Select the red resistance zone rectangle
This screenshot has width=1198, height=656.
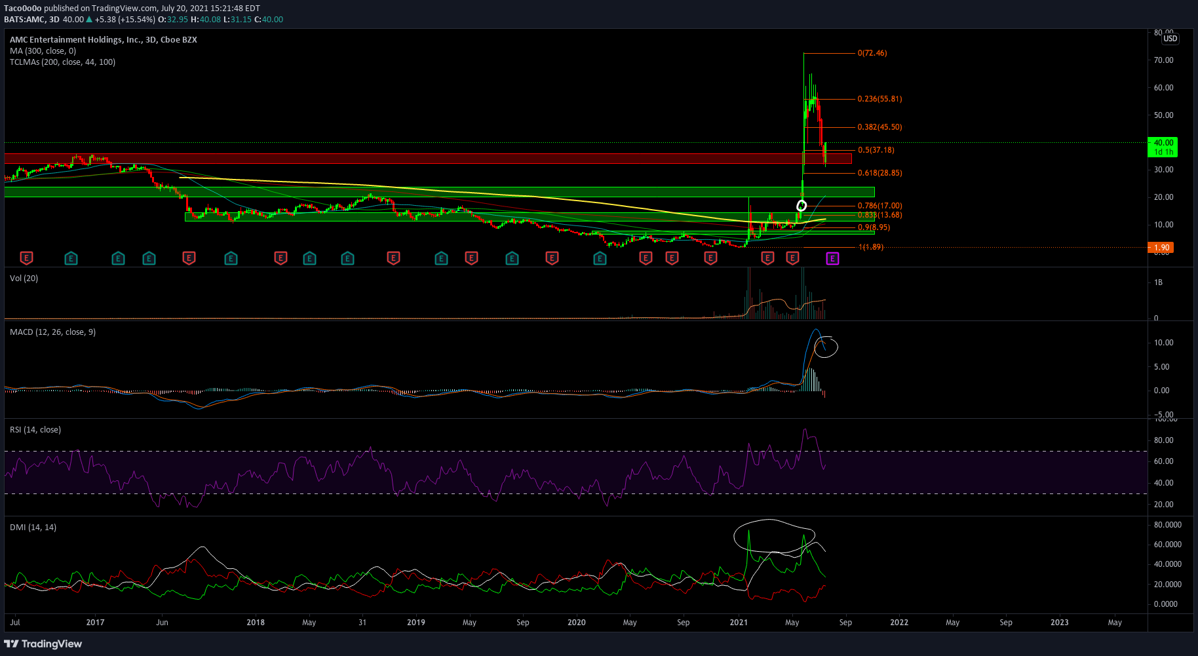[428, 159]
